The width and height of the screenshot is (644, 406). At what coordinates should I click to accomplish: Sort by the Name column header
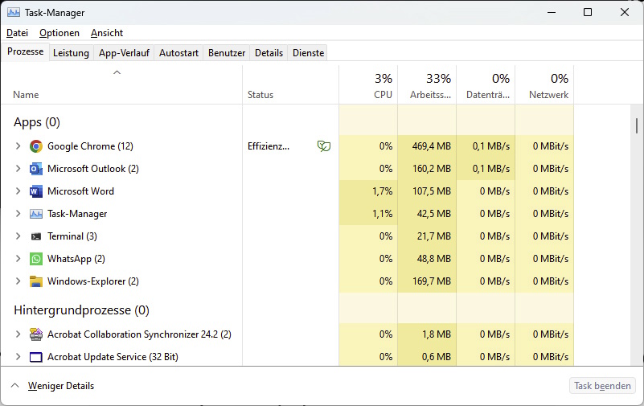coord(121,84)
